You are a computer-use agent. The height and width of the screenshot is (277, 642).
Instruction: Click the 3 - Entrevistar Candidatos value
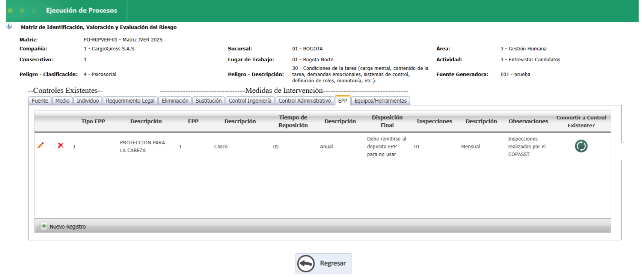coord(530,60)
